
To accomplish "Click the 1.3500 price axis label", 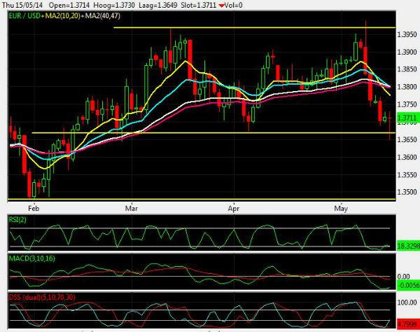I will [407, 192].
